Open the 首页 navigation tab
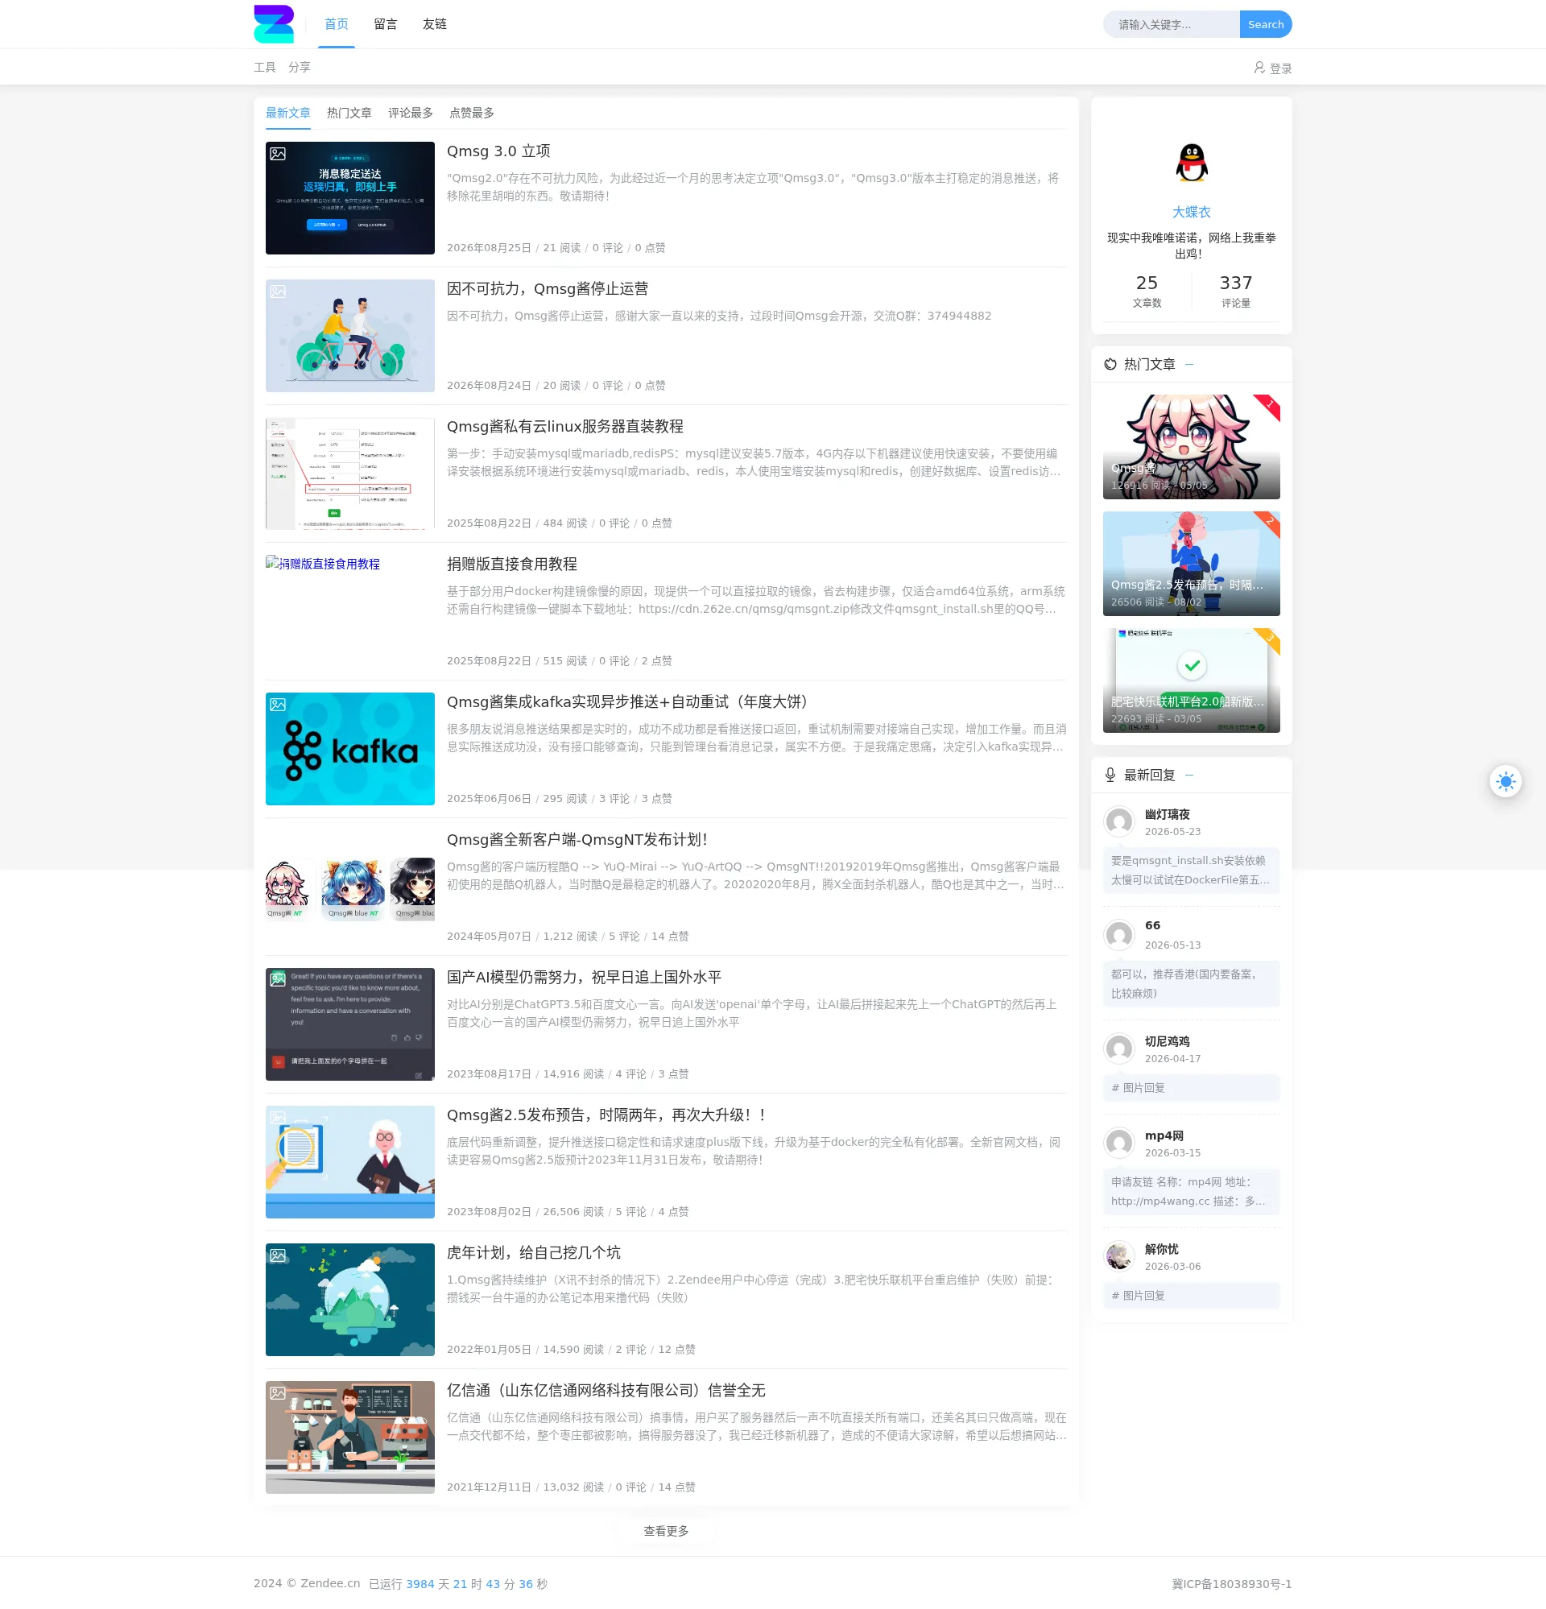This screenshot has height=1609, width=1546. [x=337, y=24]
